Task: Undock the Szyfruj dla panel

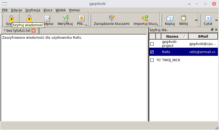Action: (x=212, y=30)
